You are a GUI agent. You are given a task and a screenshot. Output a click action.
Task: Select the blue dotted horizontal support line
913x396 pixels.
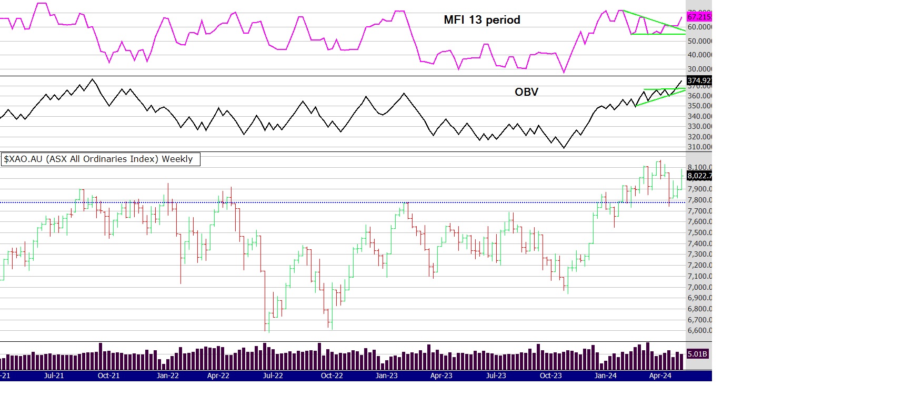point(343,202)
